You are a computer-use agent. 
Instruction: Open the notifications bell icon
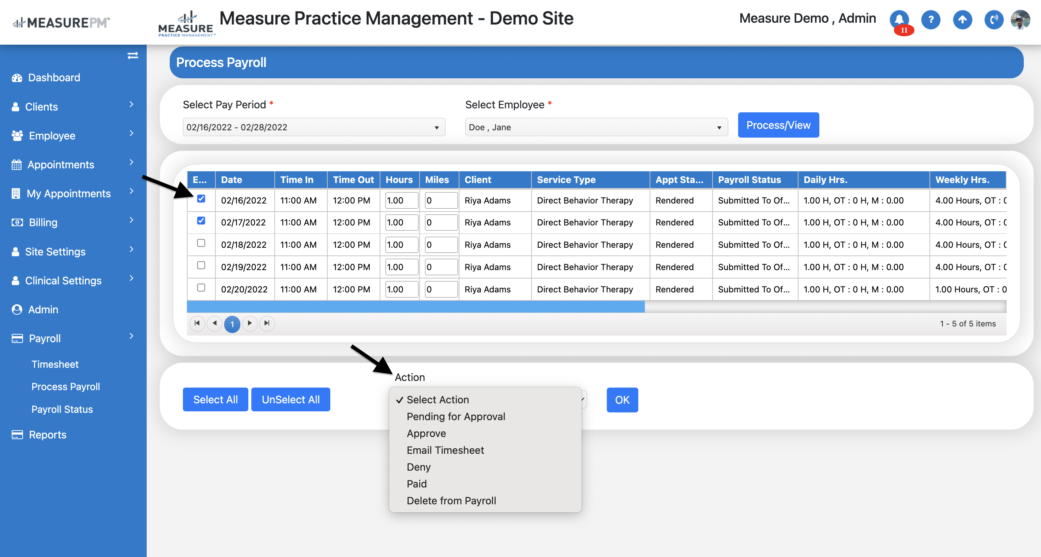(899, 19)
